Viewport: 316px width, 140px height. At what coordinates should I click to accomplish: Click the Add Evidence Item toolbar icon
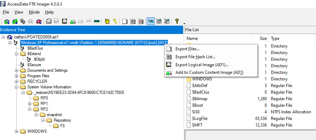(x=7, y=21)
